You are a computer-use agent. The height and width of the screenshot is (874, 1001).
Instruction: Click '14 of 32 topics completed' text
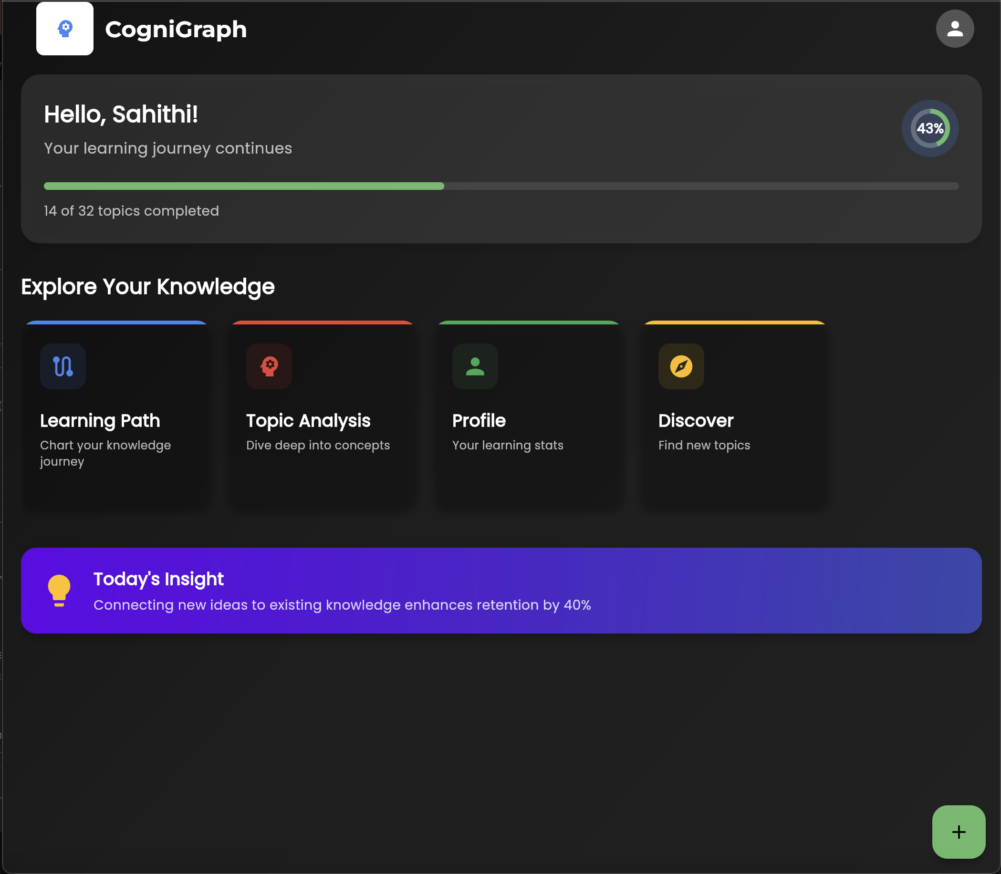tap(131, 211)
